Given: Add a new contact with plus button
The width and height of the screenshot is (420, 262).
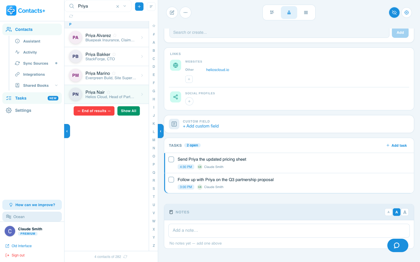Looking at the screenshot, I should pos(139,6).
